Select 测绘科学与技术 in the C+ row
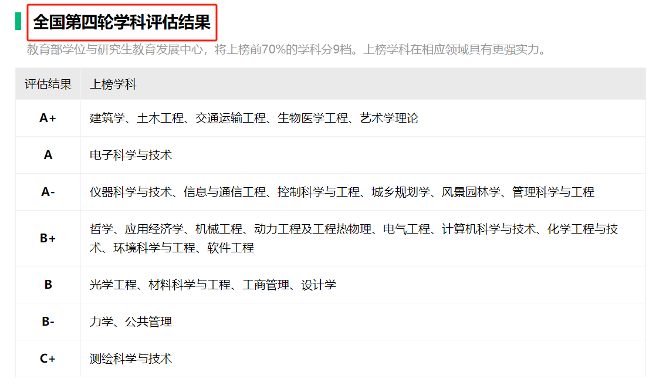The width and height of the screenshot is (656, 392). pos(131,359)
